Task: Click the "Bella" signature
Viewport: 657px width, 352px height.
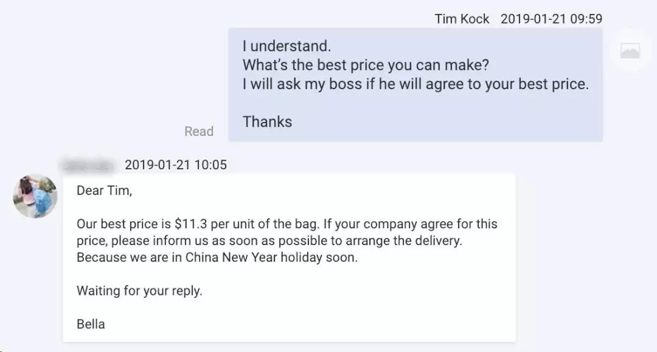Action: pos(91,324)
